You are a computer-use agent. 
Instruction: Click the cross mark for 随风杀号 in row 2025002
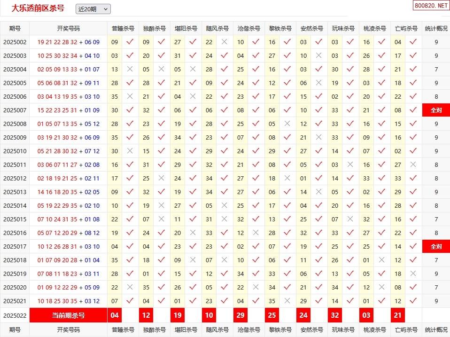point(225,42)
